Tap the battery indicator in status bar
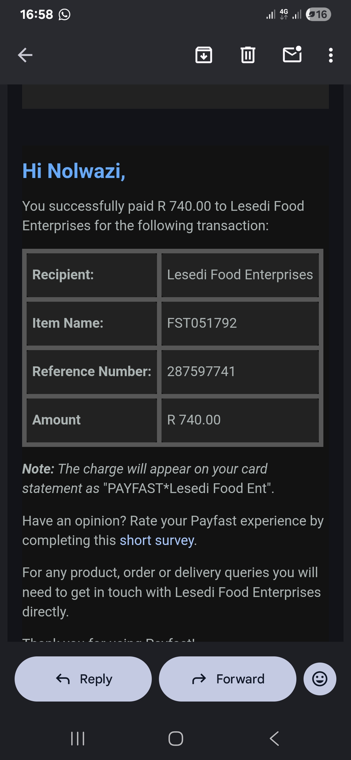Screen dimensions: 351x760 (318, 14)
